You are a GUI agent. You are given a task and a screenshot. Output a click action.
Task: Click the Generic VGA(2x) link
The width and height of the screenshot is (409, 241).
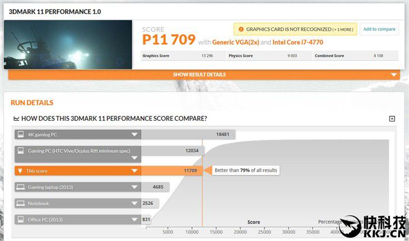tap(235, 42)
